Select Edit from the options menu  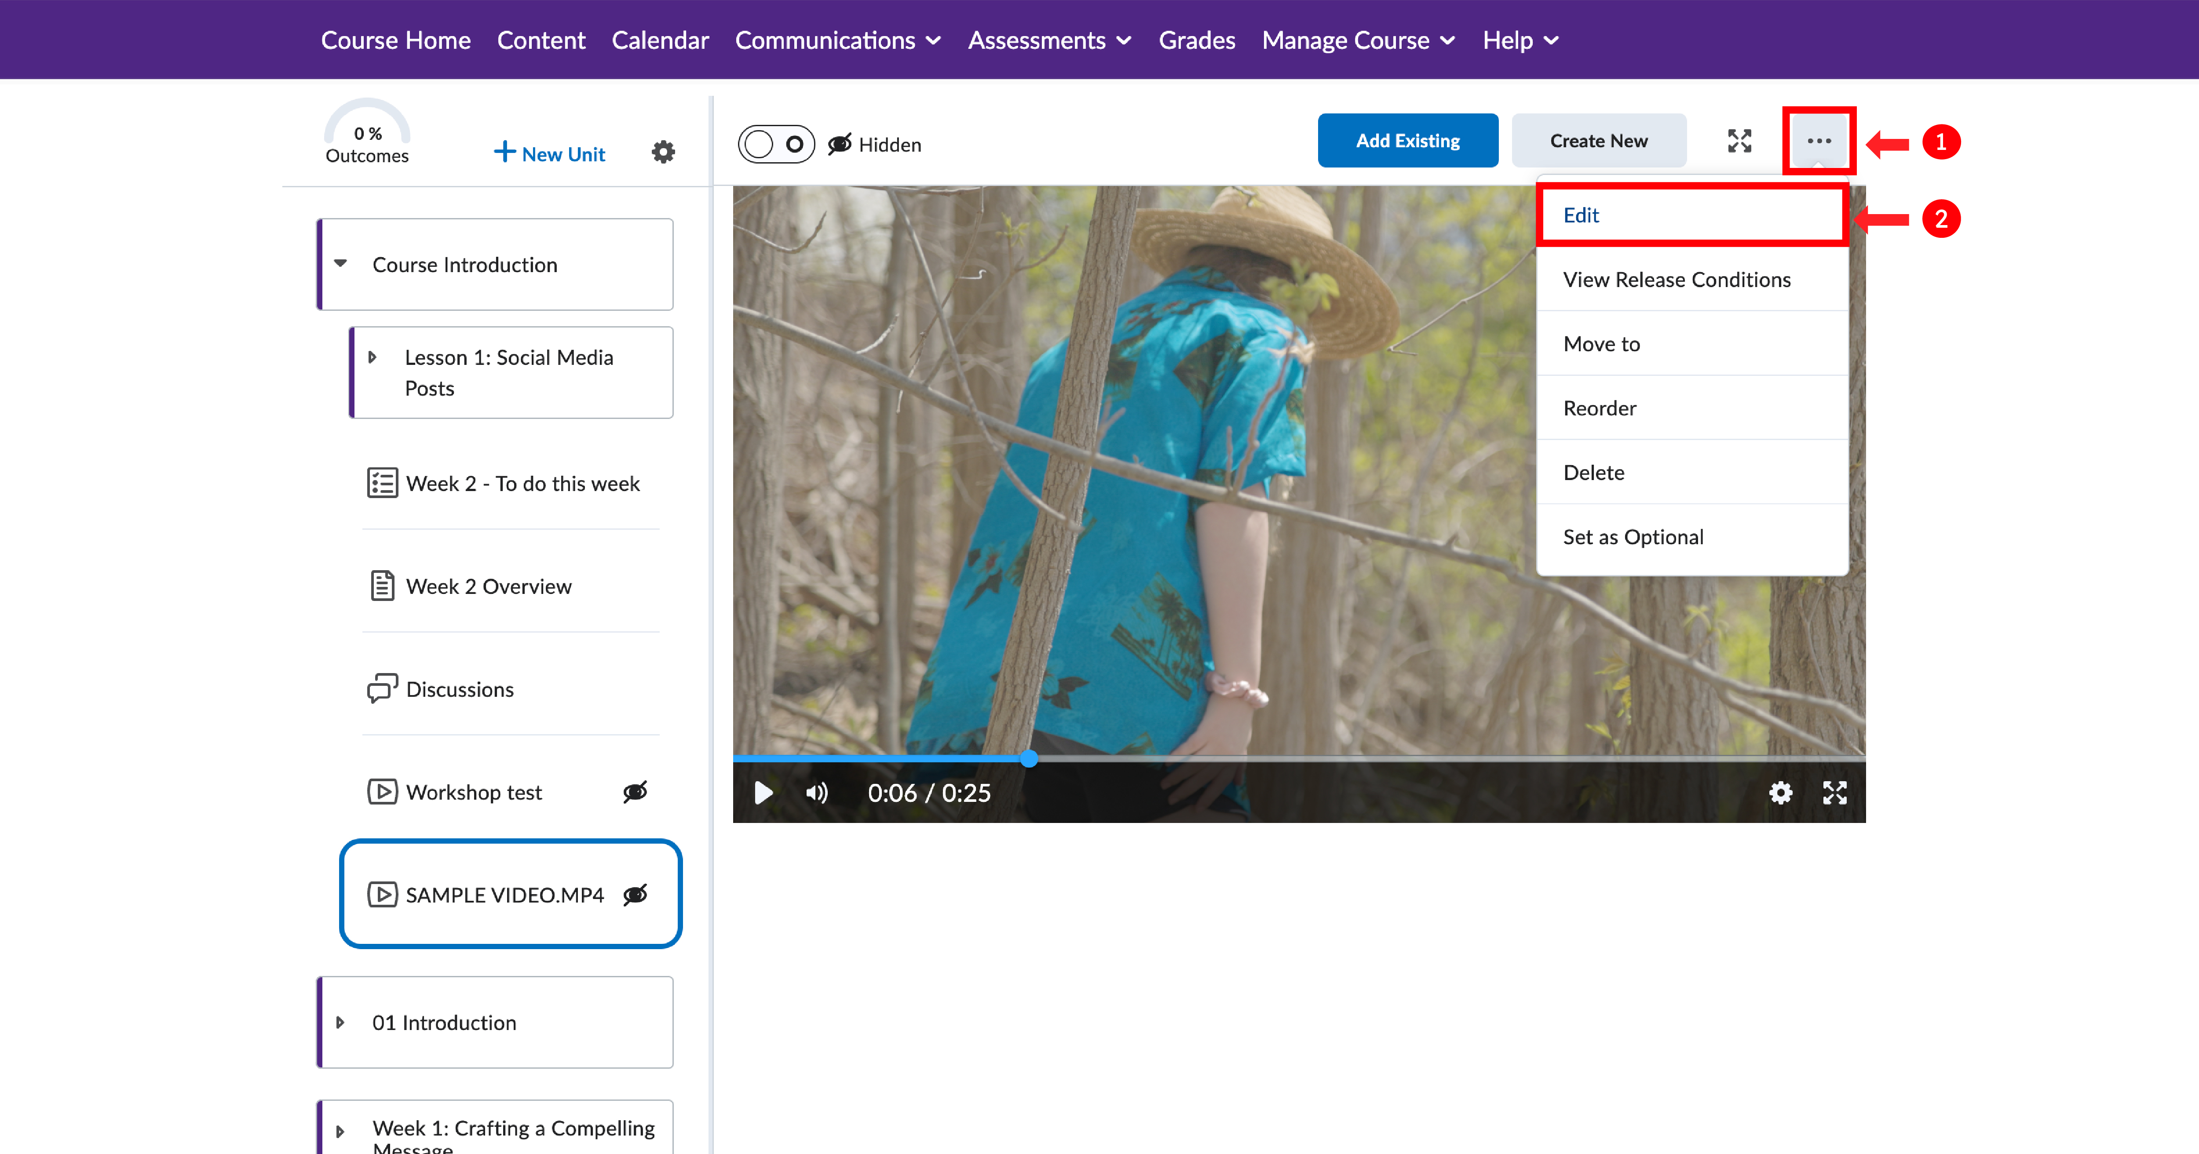[x=1581, y=215]
